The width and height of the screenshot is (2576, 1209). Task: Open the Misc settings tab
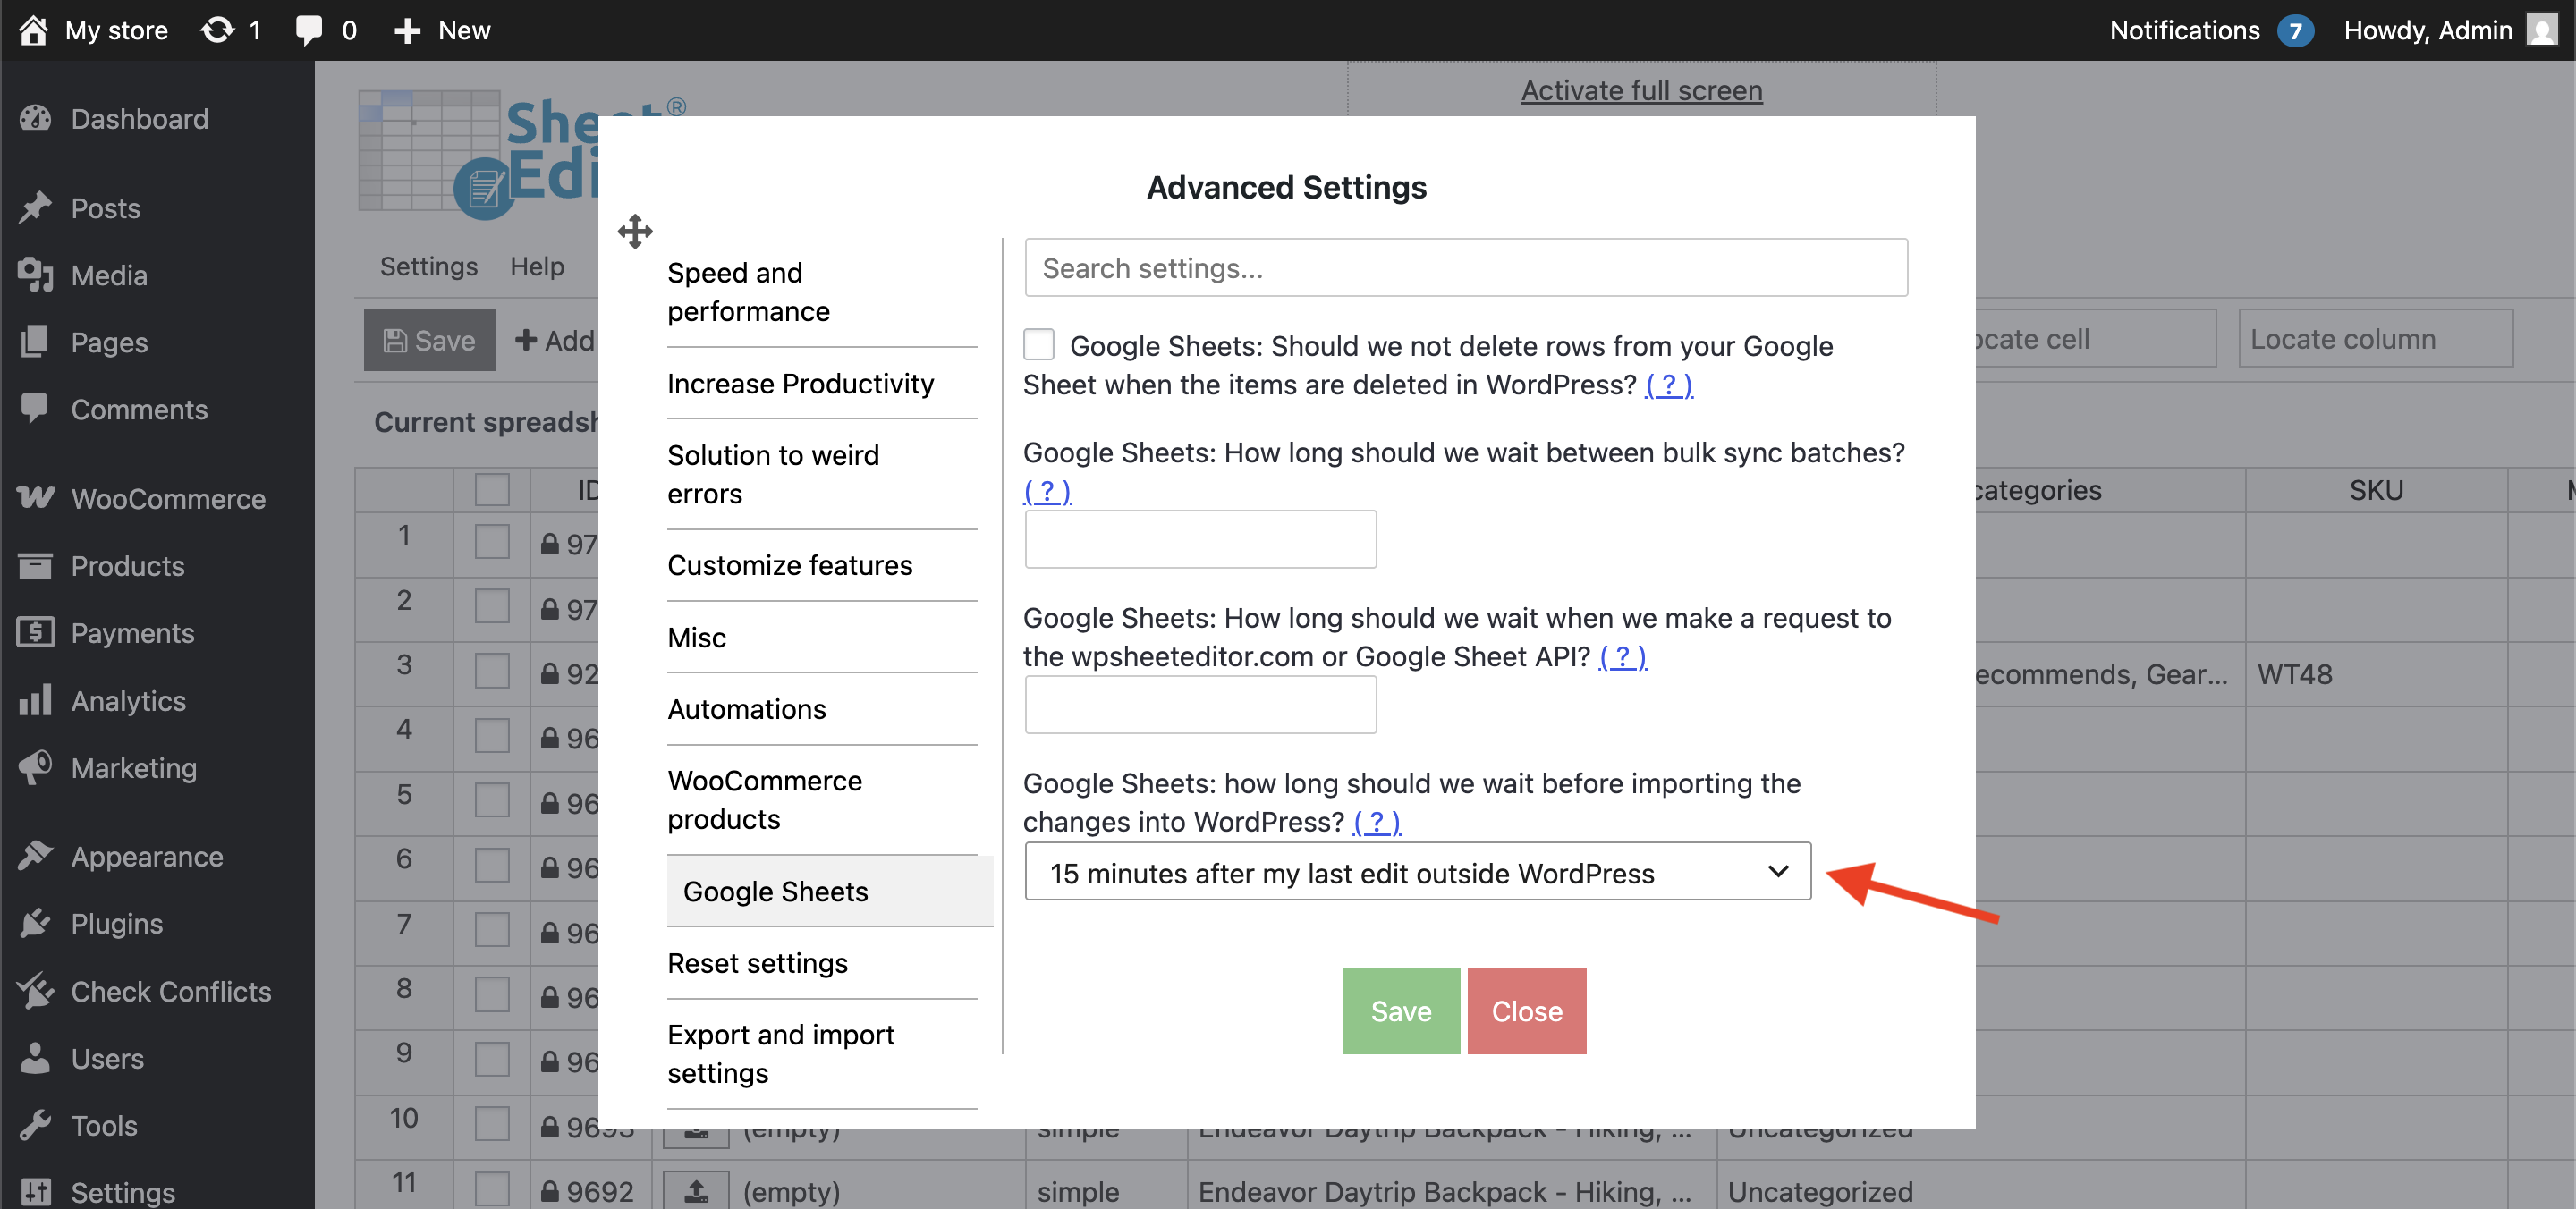(822, 638)
